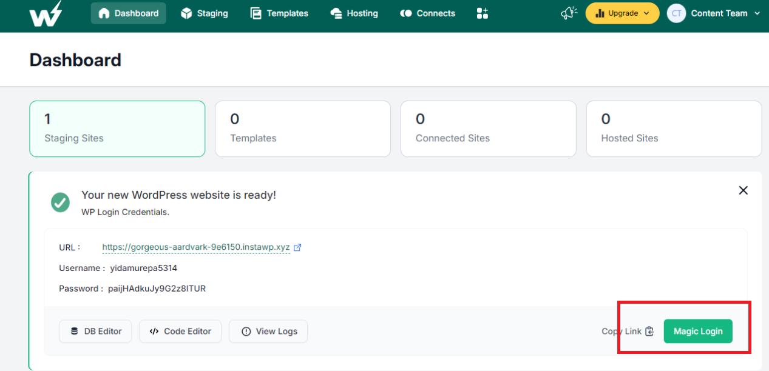
Task: Open the Templates menu
Action: click(279, 13)
